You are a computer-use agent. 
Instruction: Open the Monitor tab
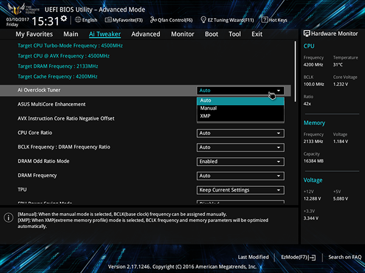pos(182,34)
